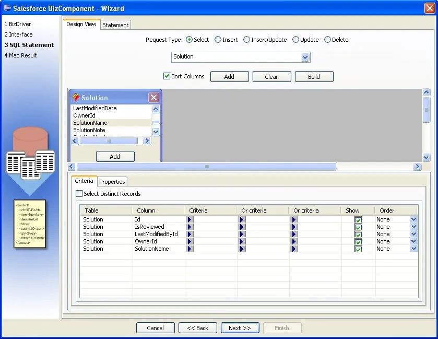
Task: Enable Select Distinct Records checkbox
Action: coord(79,193)
